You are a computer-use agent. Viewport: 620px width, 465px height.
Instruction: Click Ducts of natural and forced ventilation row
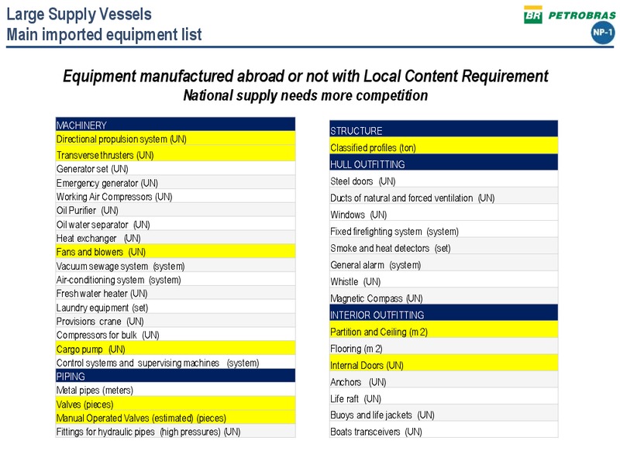(x=443, y=196)
